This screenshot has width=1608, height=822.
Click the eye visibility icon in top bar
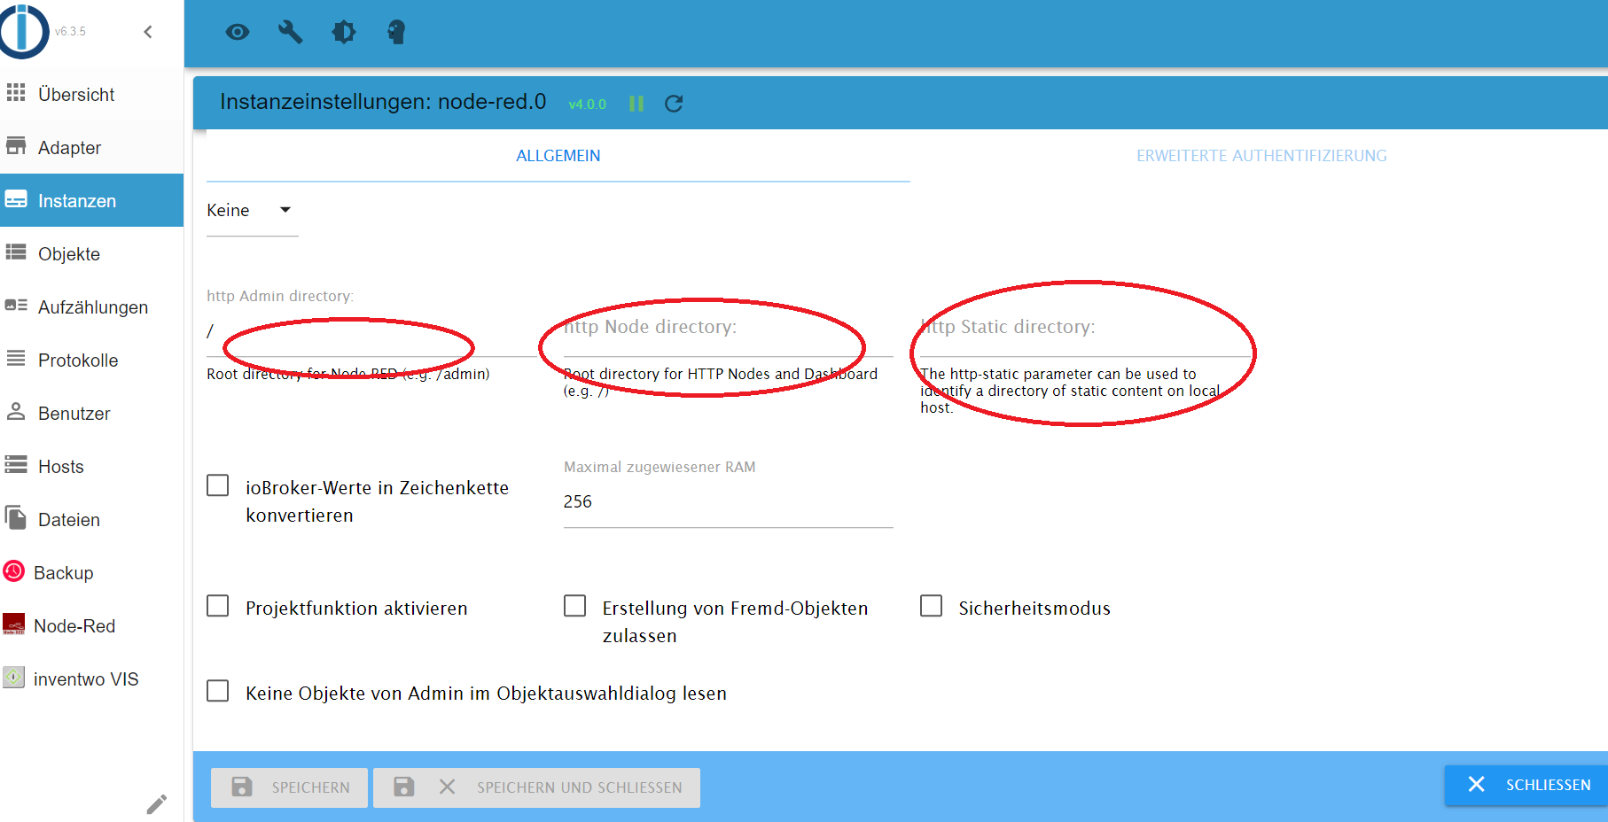[x=238, y=32]
